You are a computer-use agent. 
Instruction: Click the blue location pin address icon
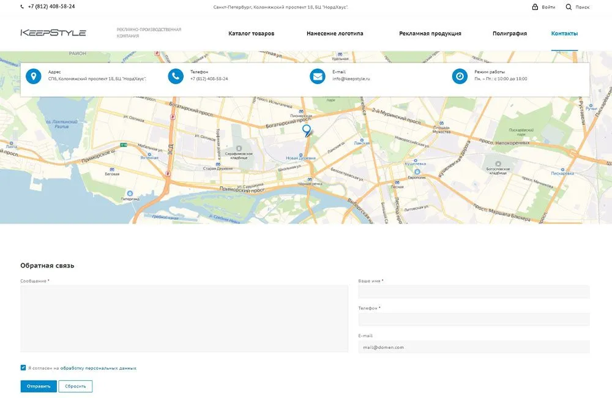click(34, 77)
